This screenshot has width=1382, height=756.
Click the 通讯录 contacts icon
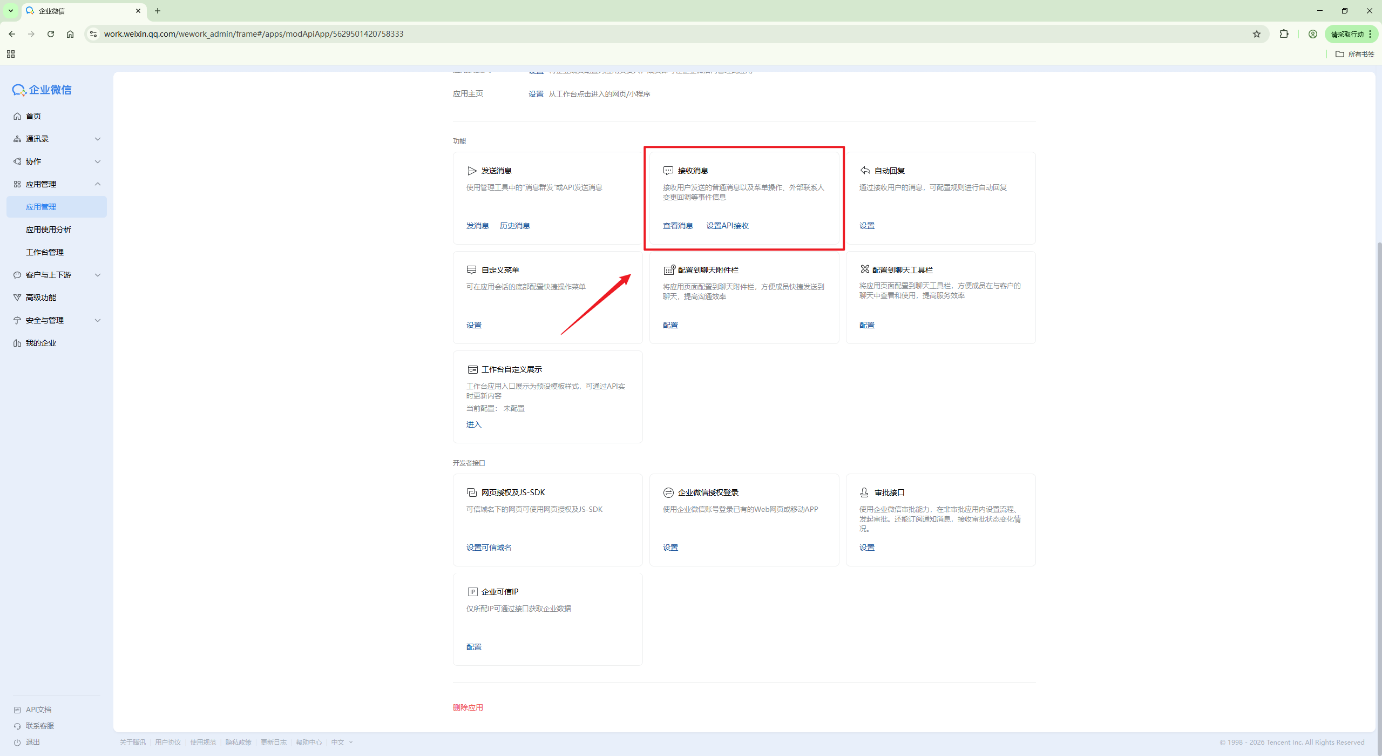coord(17,139)
